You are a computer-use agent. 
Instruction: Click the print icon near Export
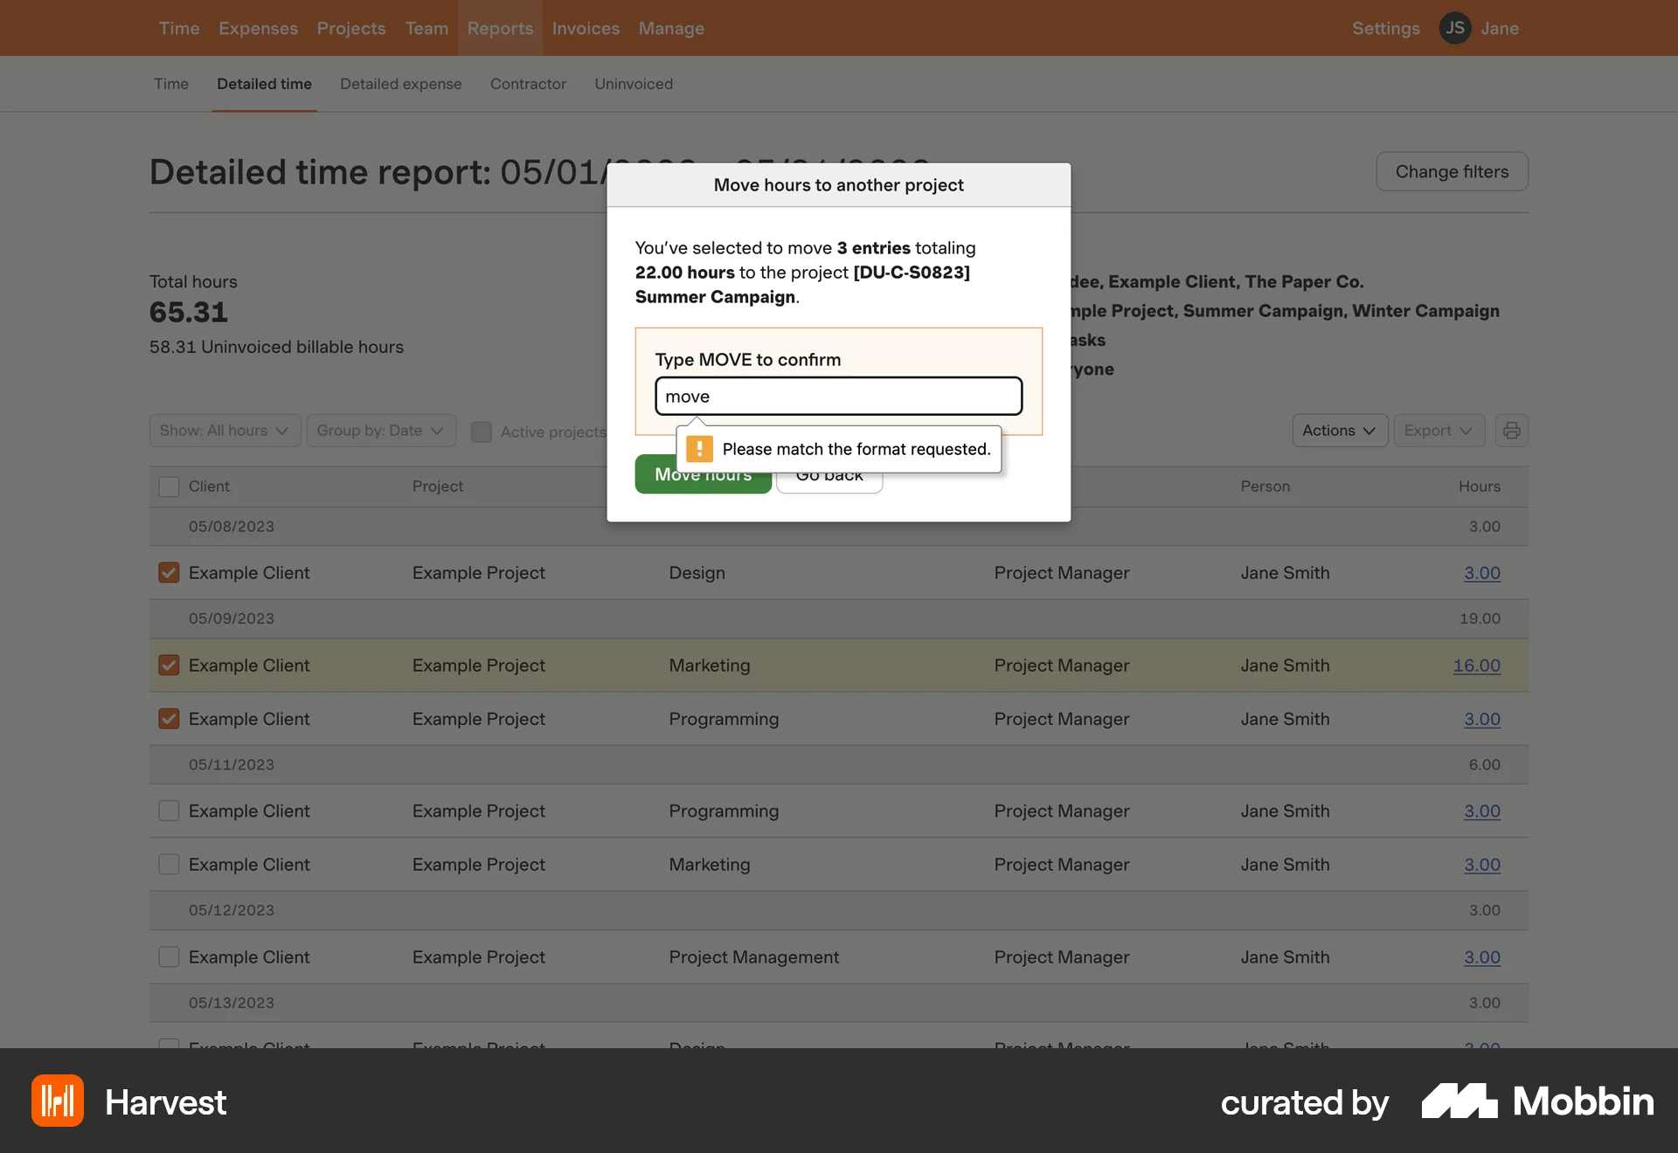click(1512, 430)
